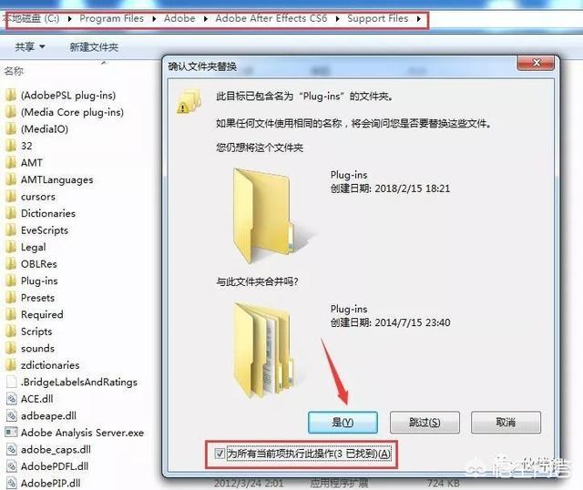Screen dimensions: 583x490
Task: Click Support Files breadcrumb segment
Action: (378, 18)
